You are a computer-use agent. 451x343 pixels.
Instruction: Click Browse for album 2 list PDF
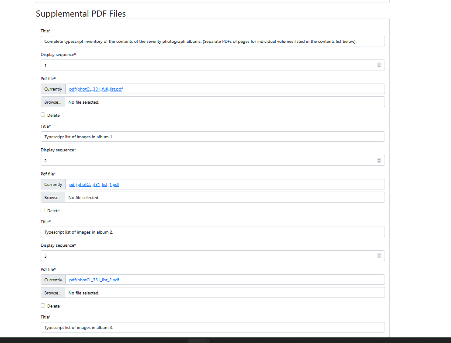[x=52, y=292]
